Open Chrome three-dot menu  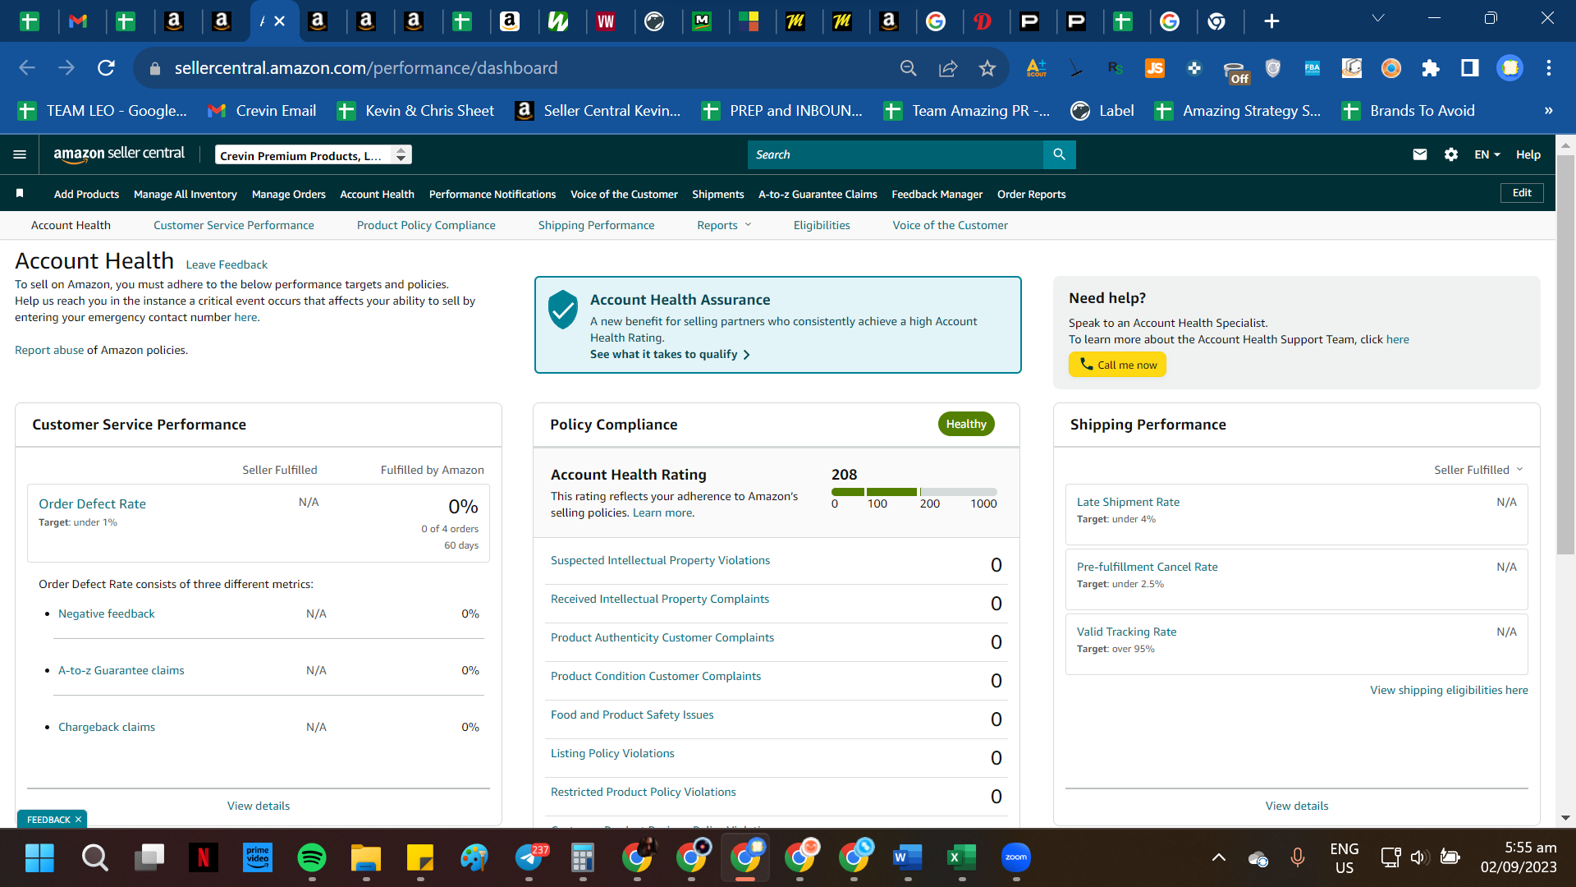point(1548,68)
